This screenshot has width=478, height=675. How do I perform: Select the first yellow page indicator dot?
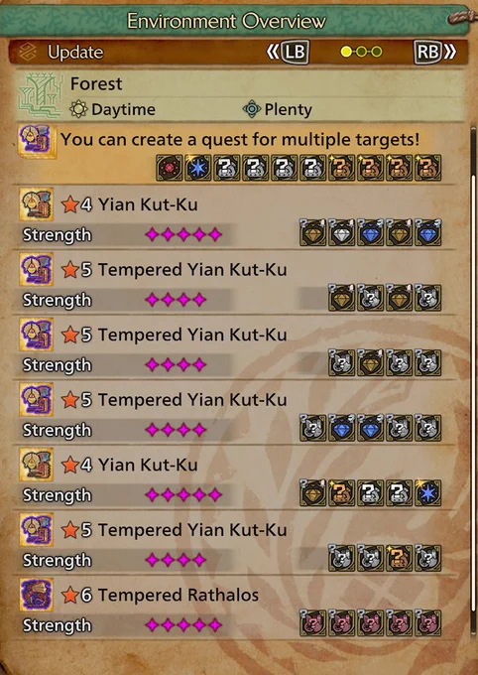click(346, 52)
